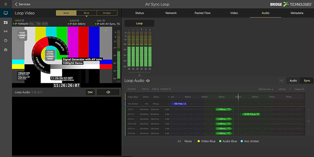Go back to Services
Viewport: 314px width, 157px height.
tap(22, 4)
